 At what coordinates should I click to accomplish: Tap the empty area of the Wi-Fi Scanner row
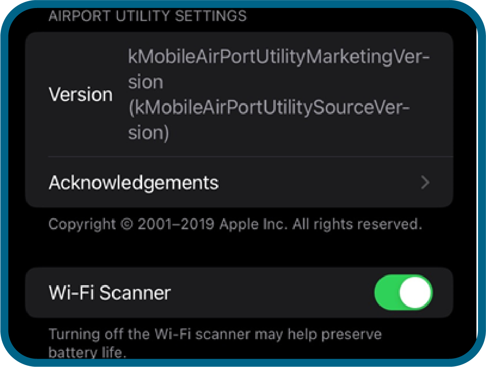[272, 292]
